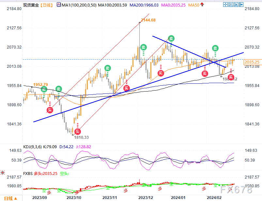Click the FXBS indicator label
The width and height of the screenshot is (262, 201).
28,174
